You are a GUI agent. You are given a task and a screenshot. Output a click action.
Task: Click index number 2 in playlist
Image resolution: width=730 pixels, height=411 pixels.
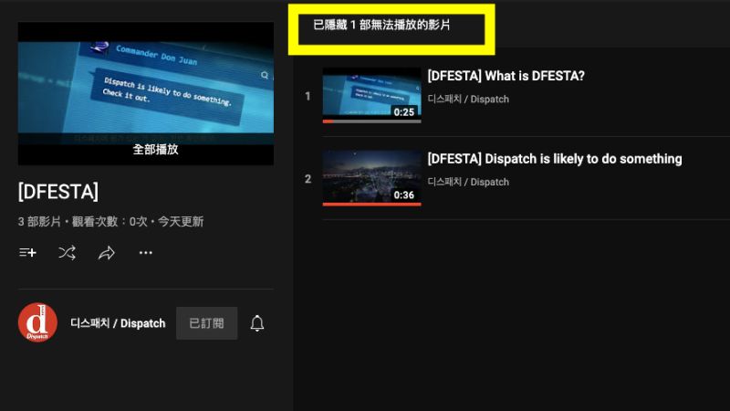coord(308,179)
